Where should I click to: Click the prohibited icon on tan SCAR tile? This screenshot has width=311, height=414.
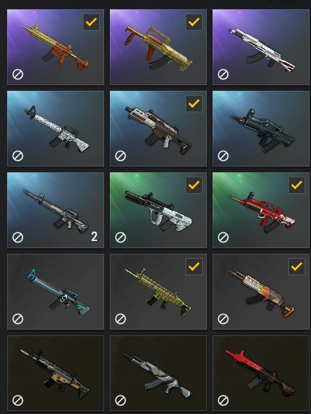coord(18,400)
